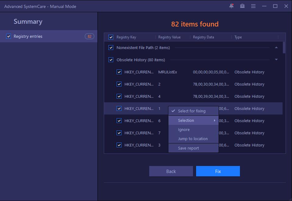Maximize the Advanced SystemCare window
The image size is (292, 201).
tap(275, 6)
